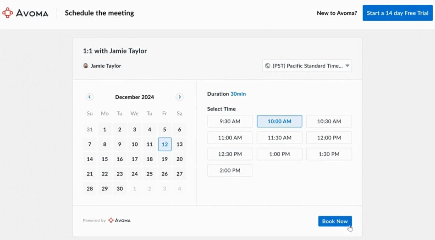Click the highlighted date 12

pos(165,144)
